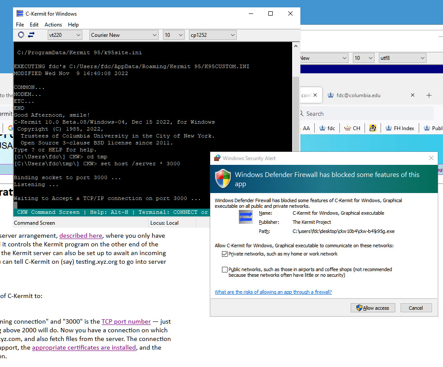
Task: Open the Publ bookmark in browser
Action: click(433, 128)
